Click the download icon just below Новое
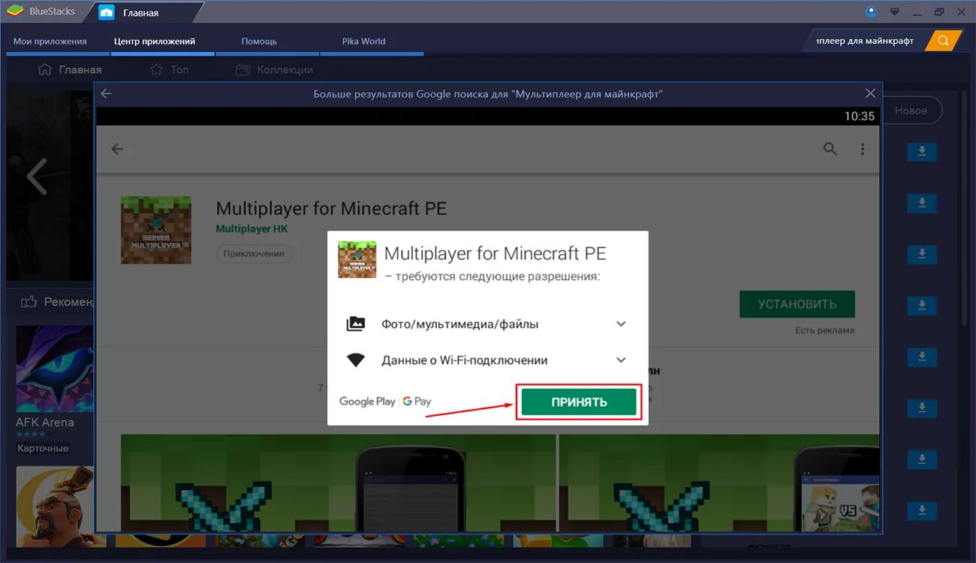The width and height of the screenshot is (976, 563). click(x=922, y=152)
